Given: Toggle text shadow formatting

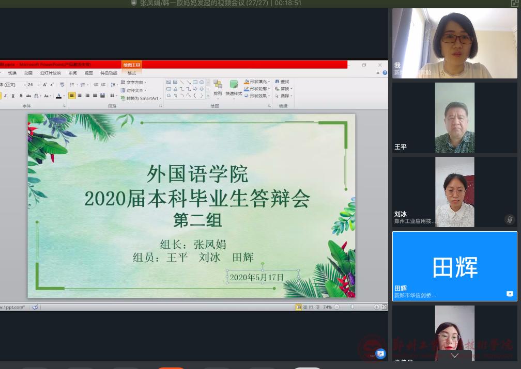Looking at the screenshot, I should coord(21,96).
